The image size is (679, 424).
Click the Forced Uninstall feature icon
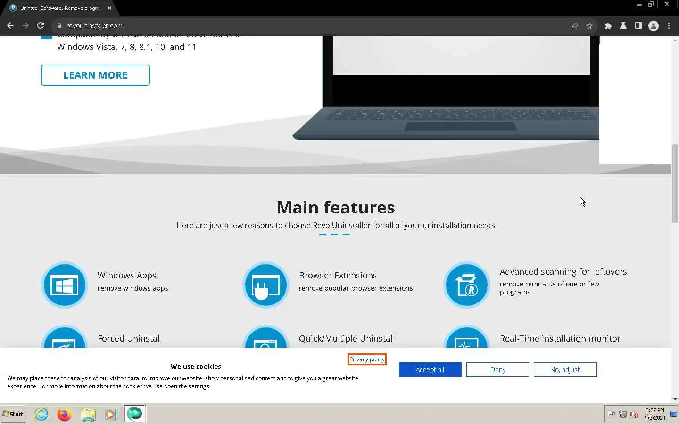pos(65,337)
